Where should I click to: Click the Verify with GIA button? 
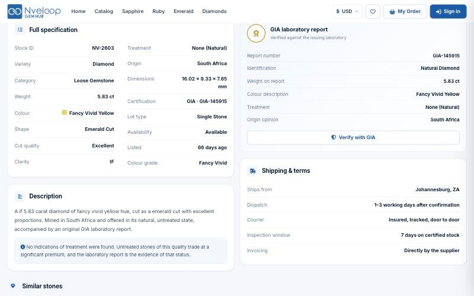tap(353, 137)
